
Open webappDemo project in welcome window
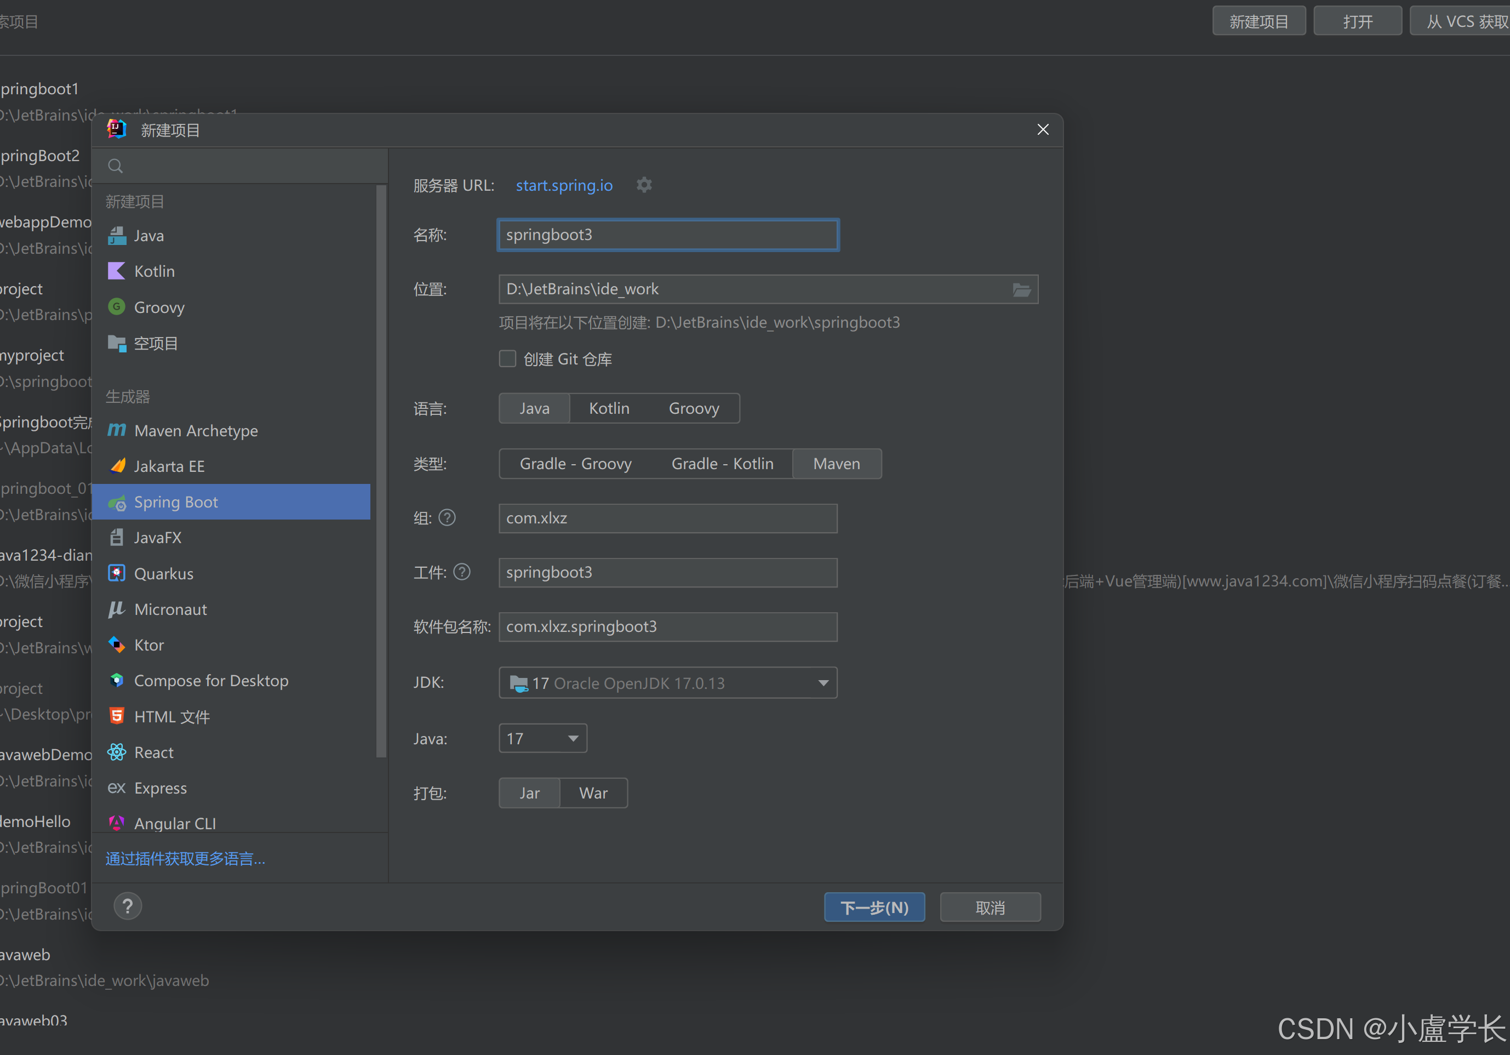[45, 223]
